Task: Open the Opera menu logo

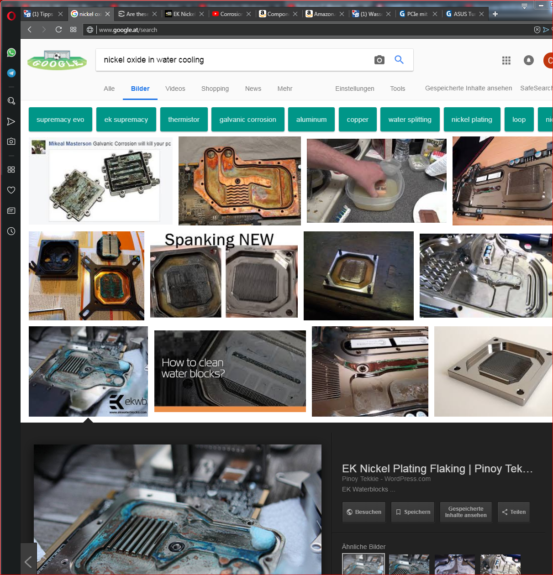Action: [x=11, y=16]
